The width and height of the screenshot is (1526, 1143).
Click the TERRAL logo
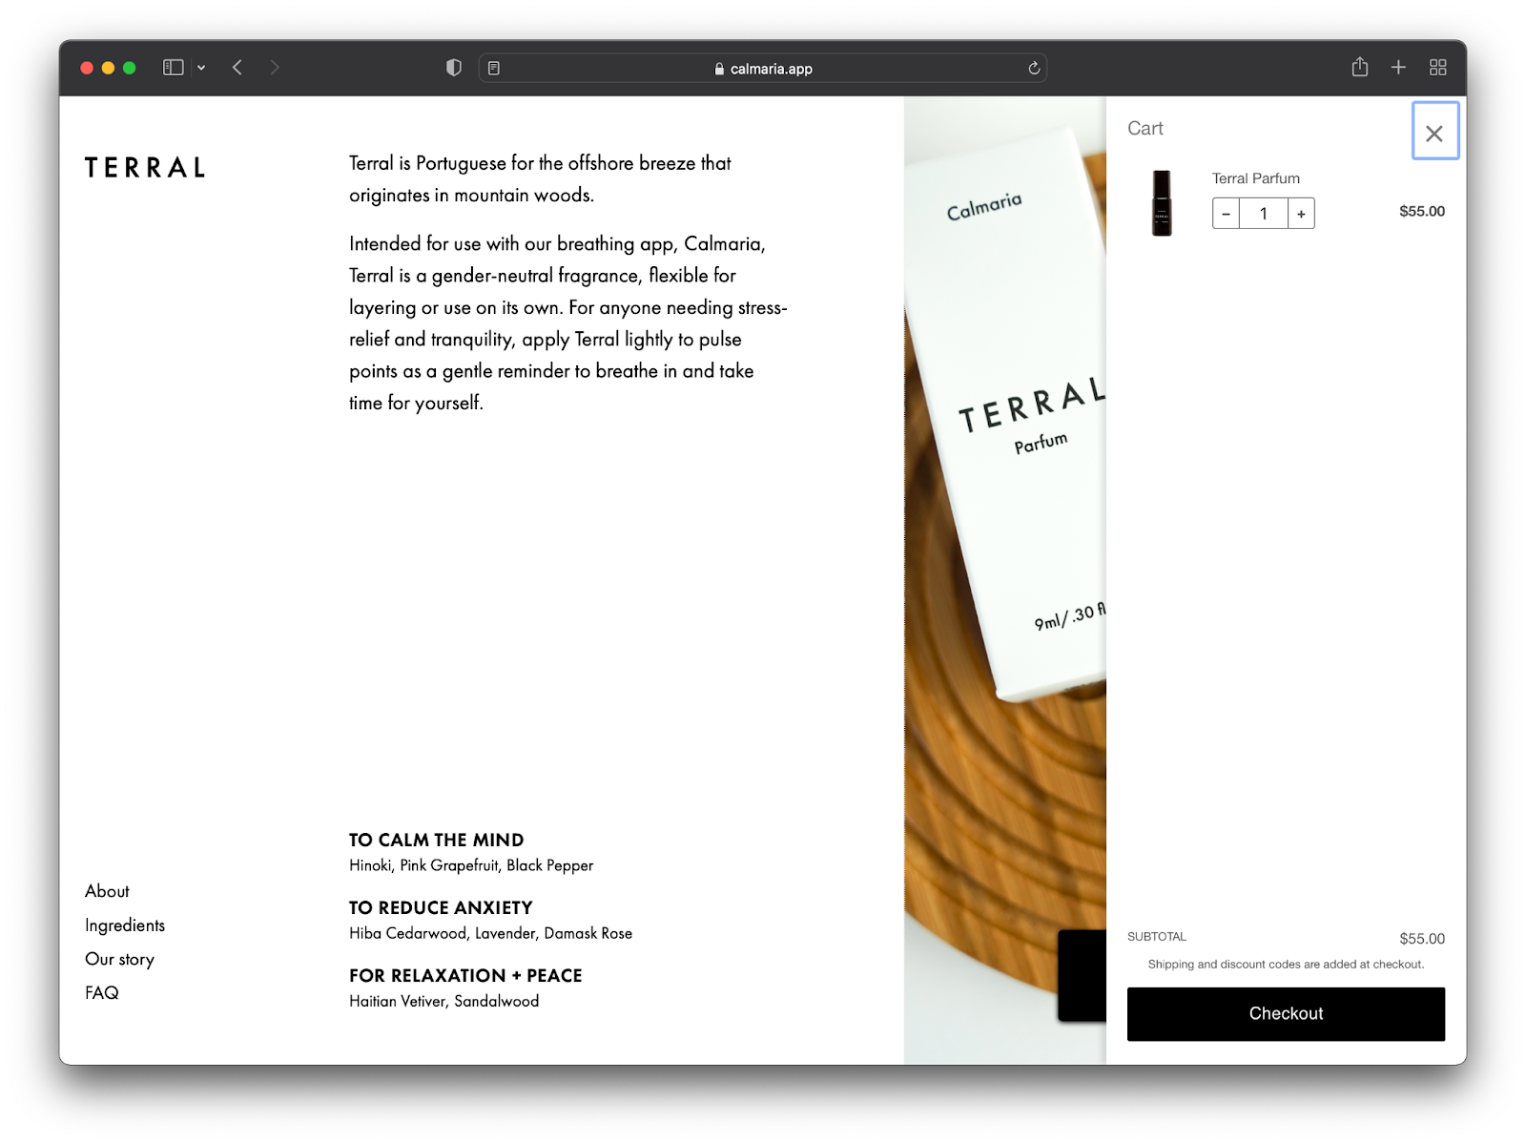[x=145, y=168]
